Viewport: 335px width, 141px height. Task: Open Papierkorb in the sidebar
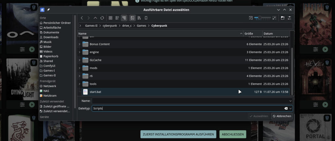tap(49, 56)
